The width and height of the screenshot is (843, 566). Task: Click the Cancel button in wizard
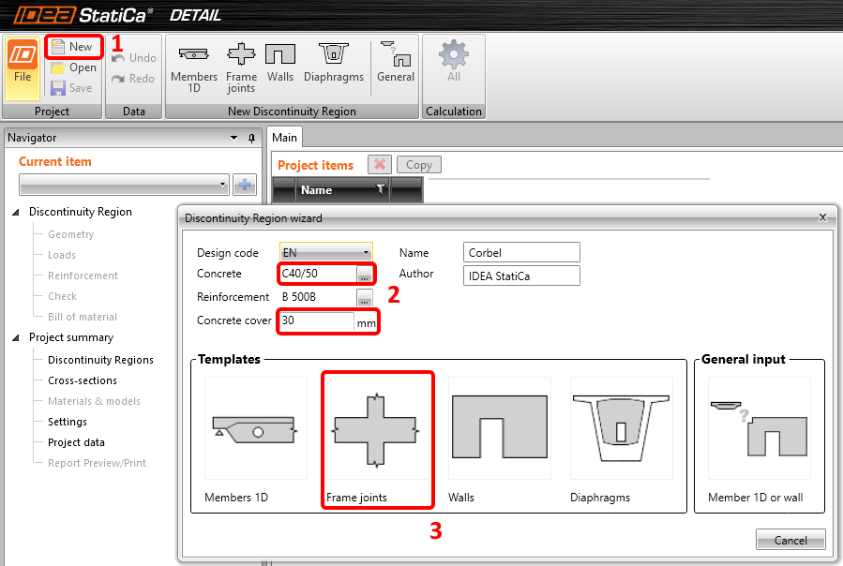(790, 541)
